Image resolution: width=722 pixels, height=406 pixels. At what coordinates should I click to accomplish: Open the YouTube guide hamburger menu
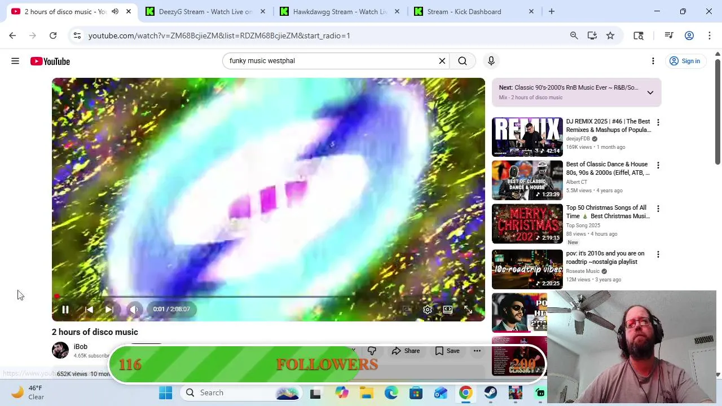coord(15,61)
